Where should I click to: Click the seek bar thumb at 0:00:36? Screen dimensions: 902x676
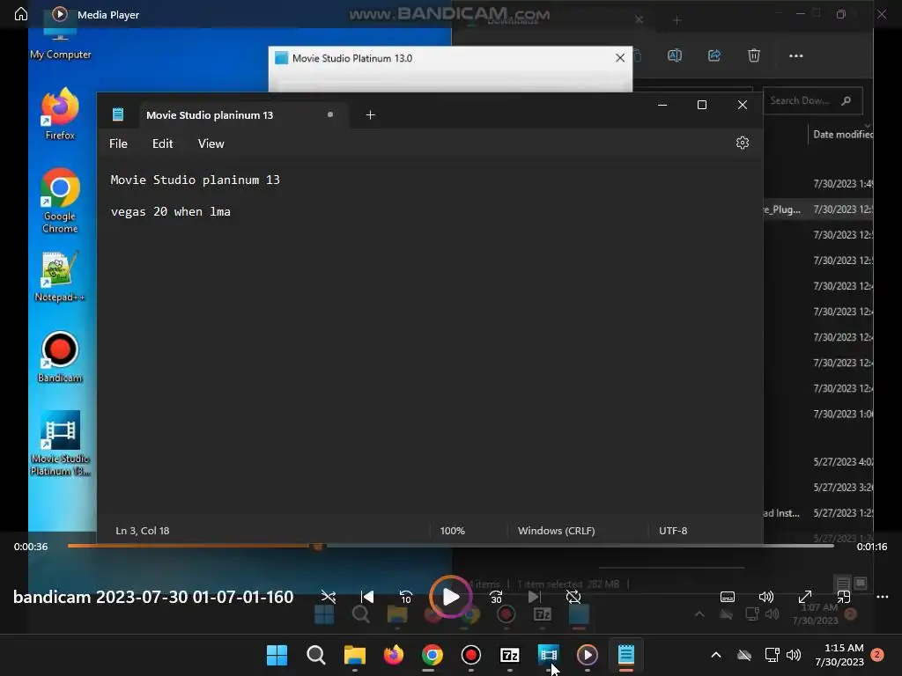pyautogui.click(x=317, y=546)
